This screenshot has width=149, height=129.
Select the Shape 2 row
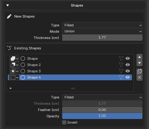(x=70, y=65)
